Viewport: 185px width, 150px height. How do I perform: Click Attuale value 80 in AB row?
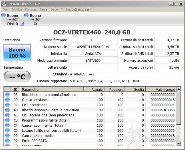point(101,110)
